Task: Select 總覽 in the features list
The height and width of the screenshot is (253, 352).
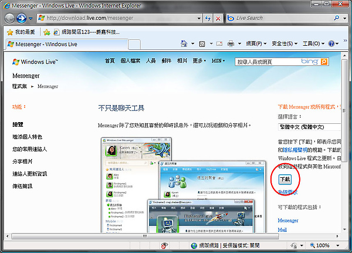Action: (18, 124)
